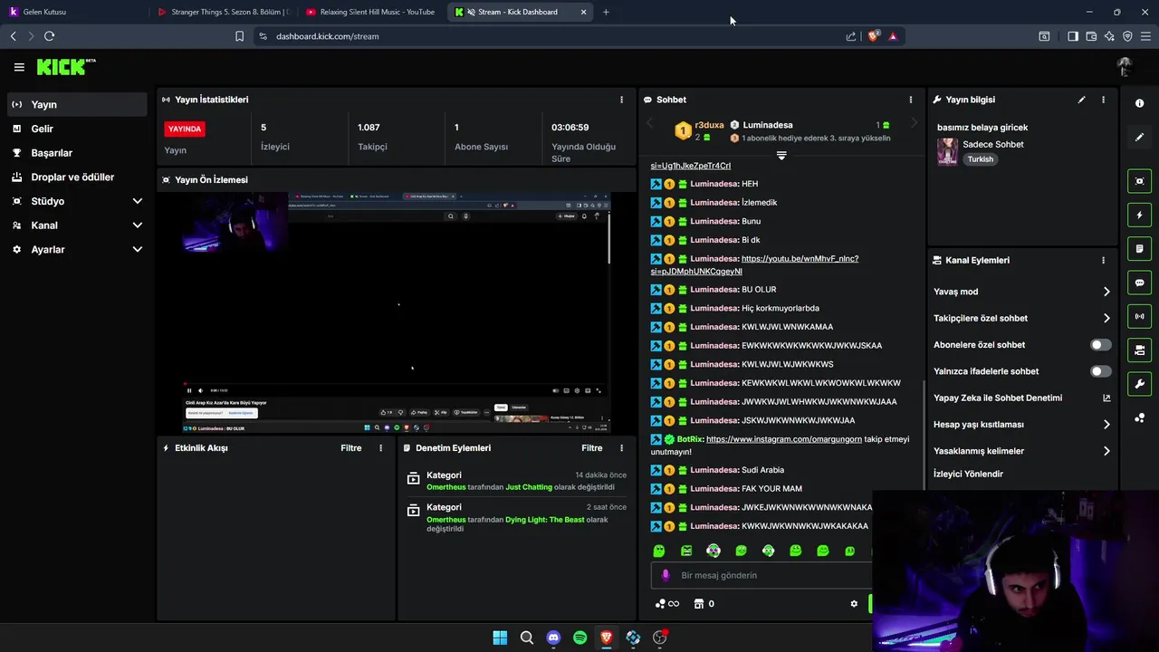Screen dimensions: 1159x652
Task: Click Filtre in Denetim Eylemleri panel
Action: [x=592, y=448]
